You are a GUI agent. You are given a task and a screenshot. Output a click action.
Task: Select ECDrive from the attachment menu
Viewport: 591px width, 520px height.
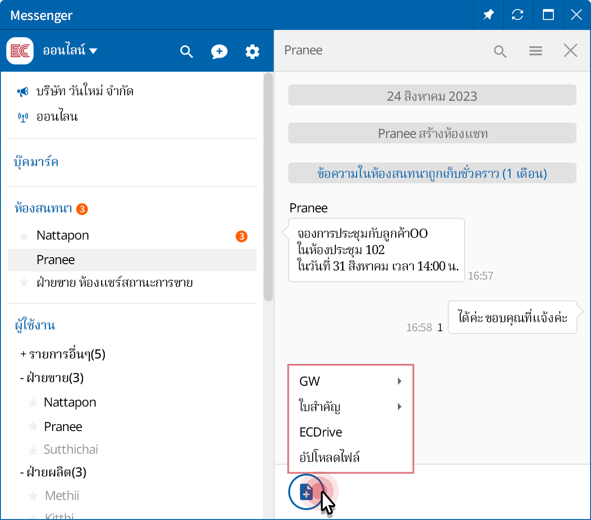point(321,432)
